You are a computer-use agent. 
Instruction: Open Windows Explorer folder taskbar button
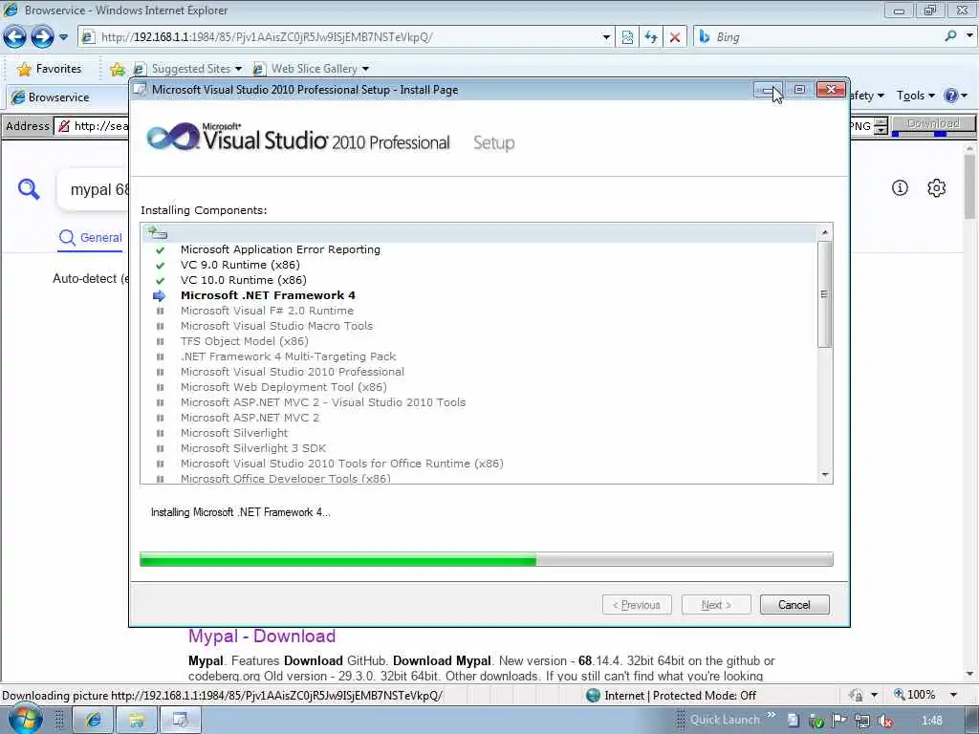(137, 721)
